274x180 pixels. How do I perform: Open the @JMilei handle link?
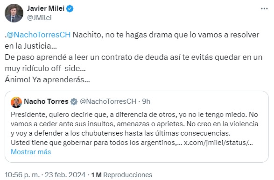click(39, 18)
